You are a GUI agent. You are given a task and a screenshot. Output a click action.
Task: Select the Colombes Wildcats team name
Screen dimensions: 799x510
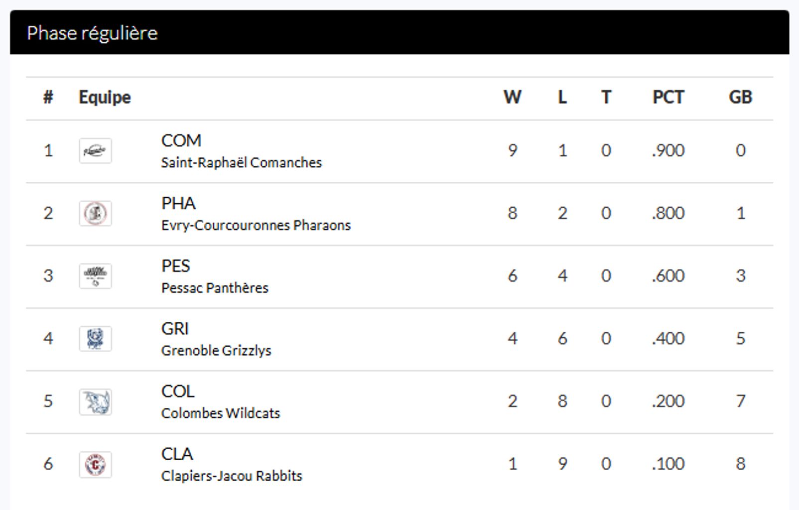pos(220,413)
